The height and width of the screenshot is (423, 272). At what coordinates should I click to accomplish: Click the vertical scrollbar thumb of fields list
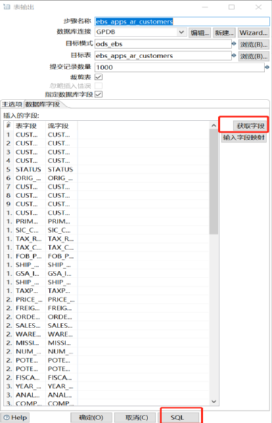(x=214, y=181)
